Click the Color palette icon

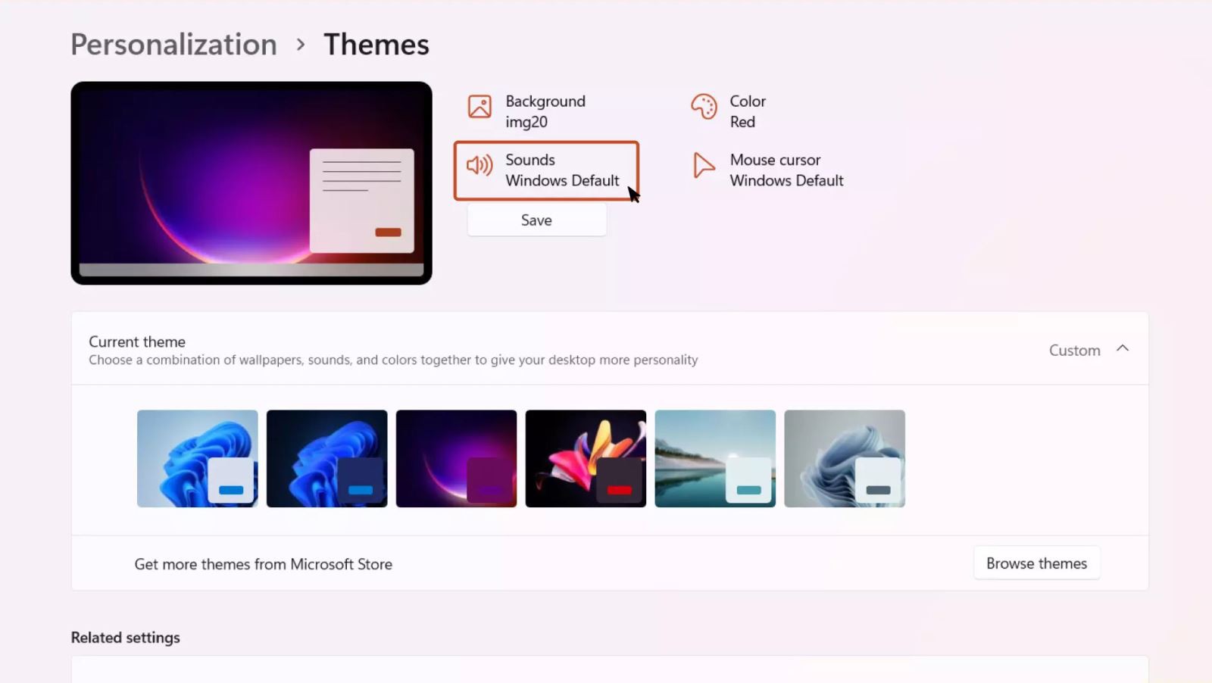pos(704,106)
